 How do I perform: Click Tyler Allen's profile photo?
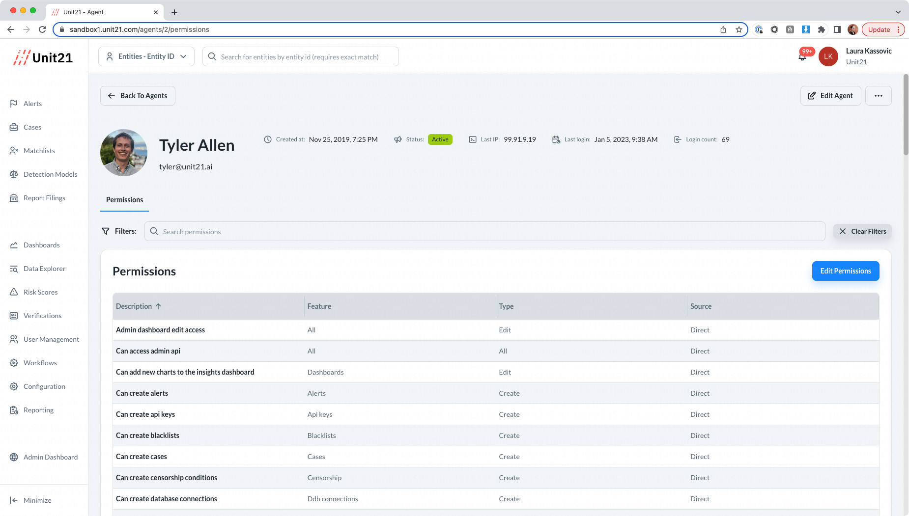(124, 153)
